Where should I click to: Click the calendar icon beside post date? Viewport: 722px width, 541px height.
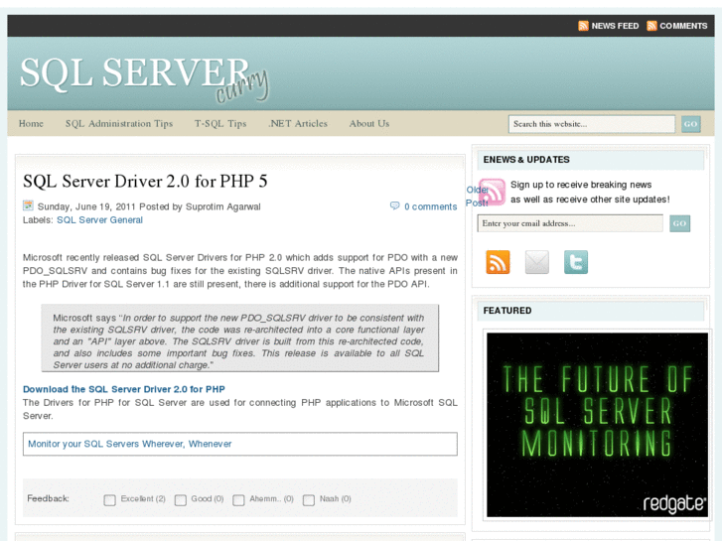(28, 205)
